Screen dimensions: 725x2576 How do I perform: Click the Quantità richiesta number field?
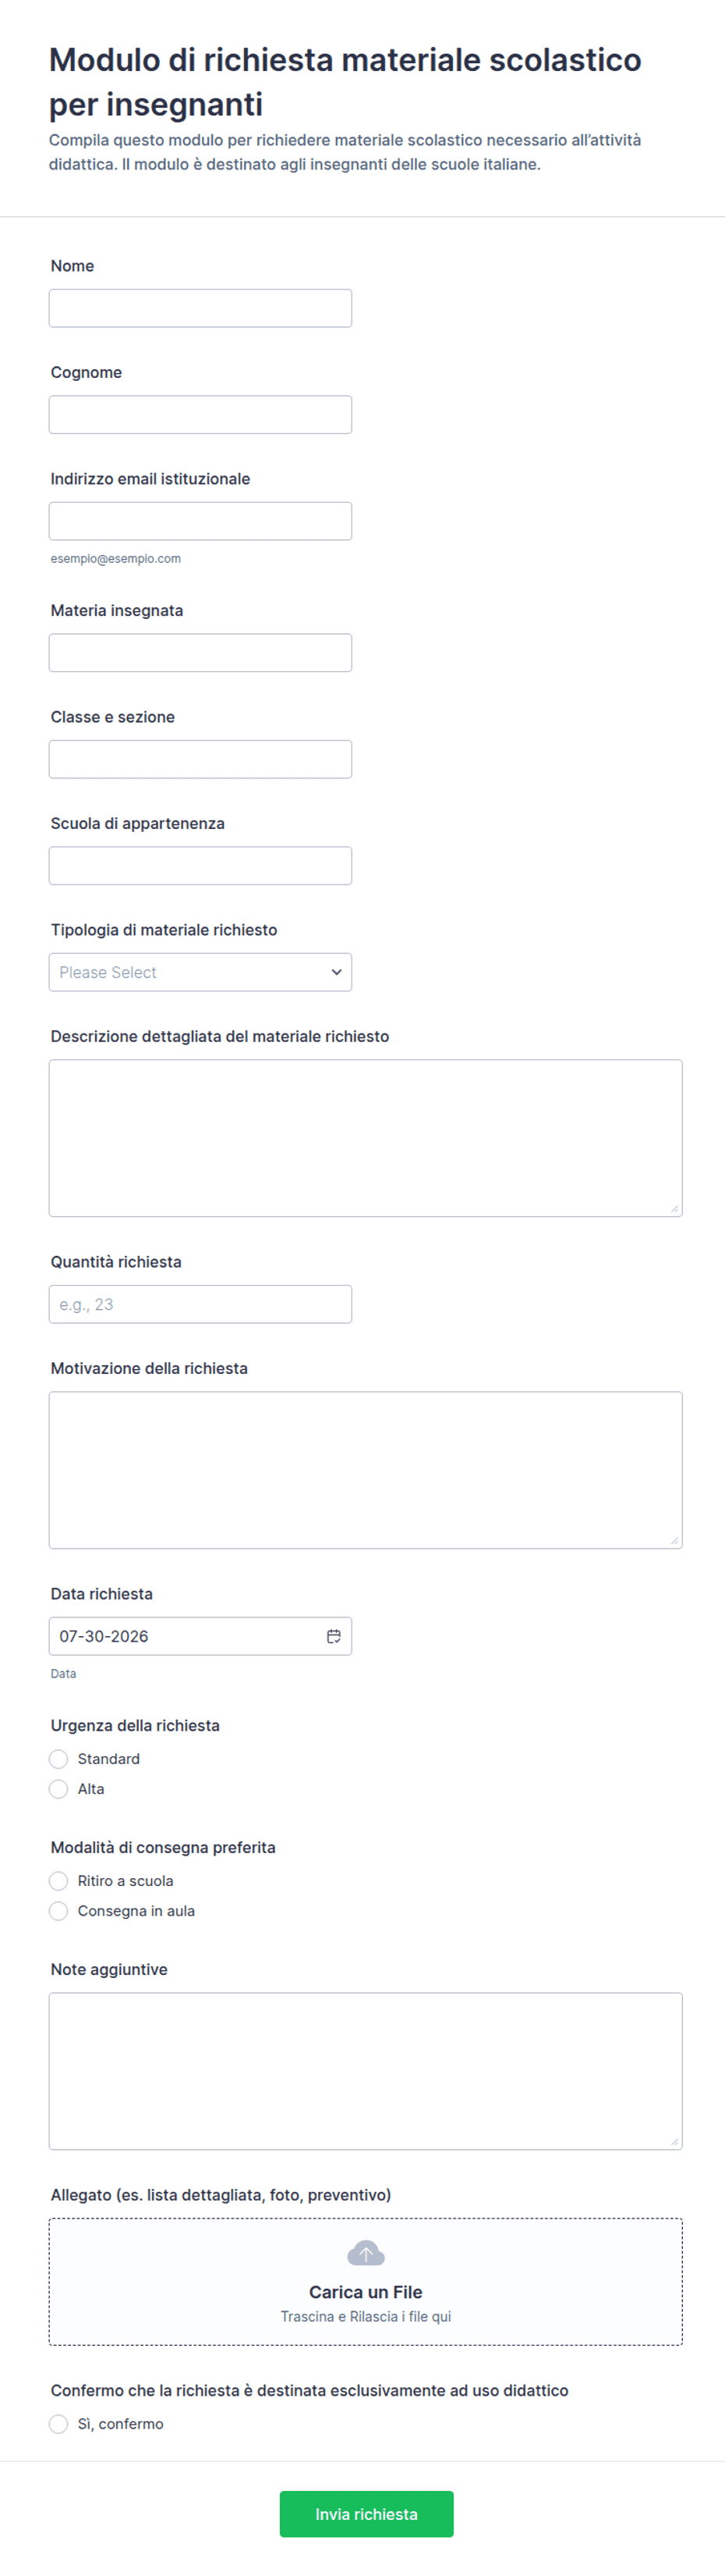click(x=200, y=1304)
